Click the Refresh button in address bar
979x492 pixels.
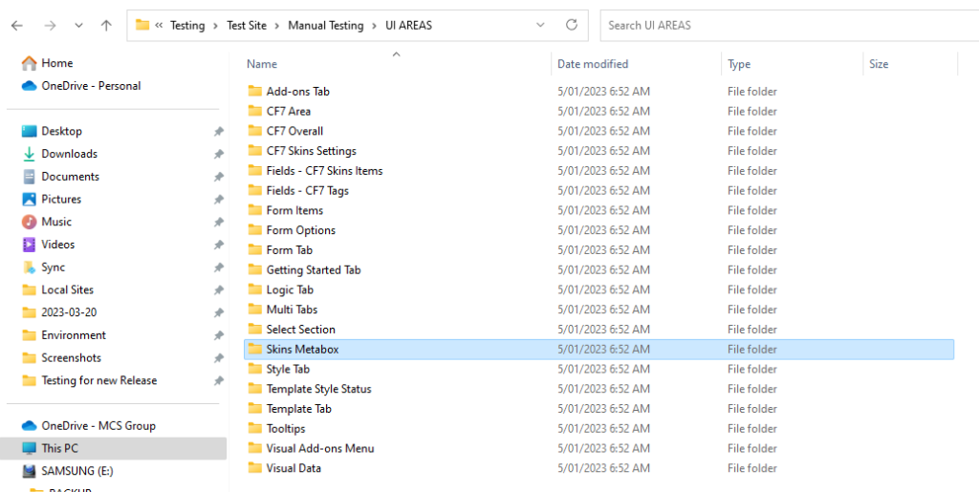[572, 25]
